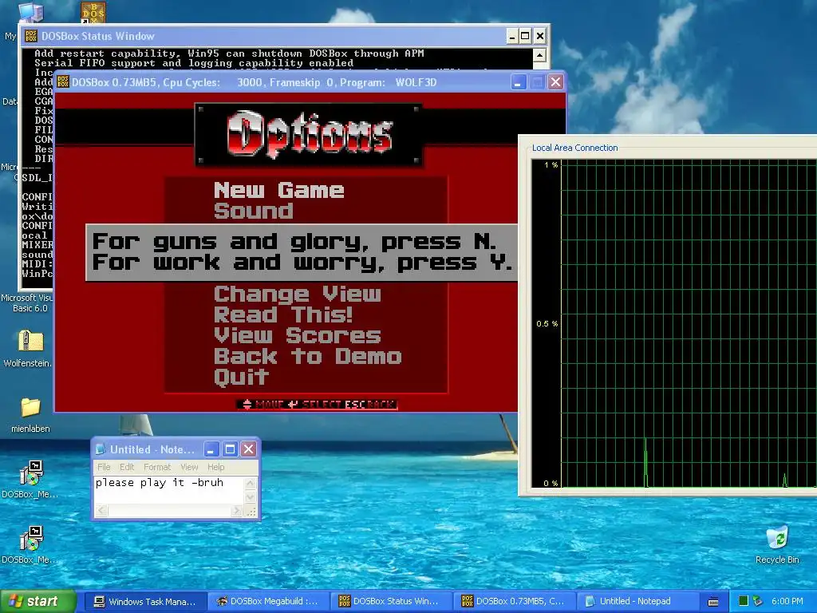Click the Options title banner in Wolf3D

[309, 135]
